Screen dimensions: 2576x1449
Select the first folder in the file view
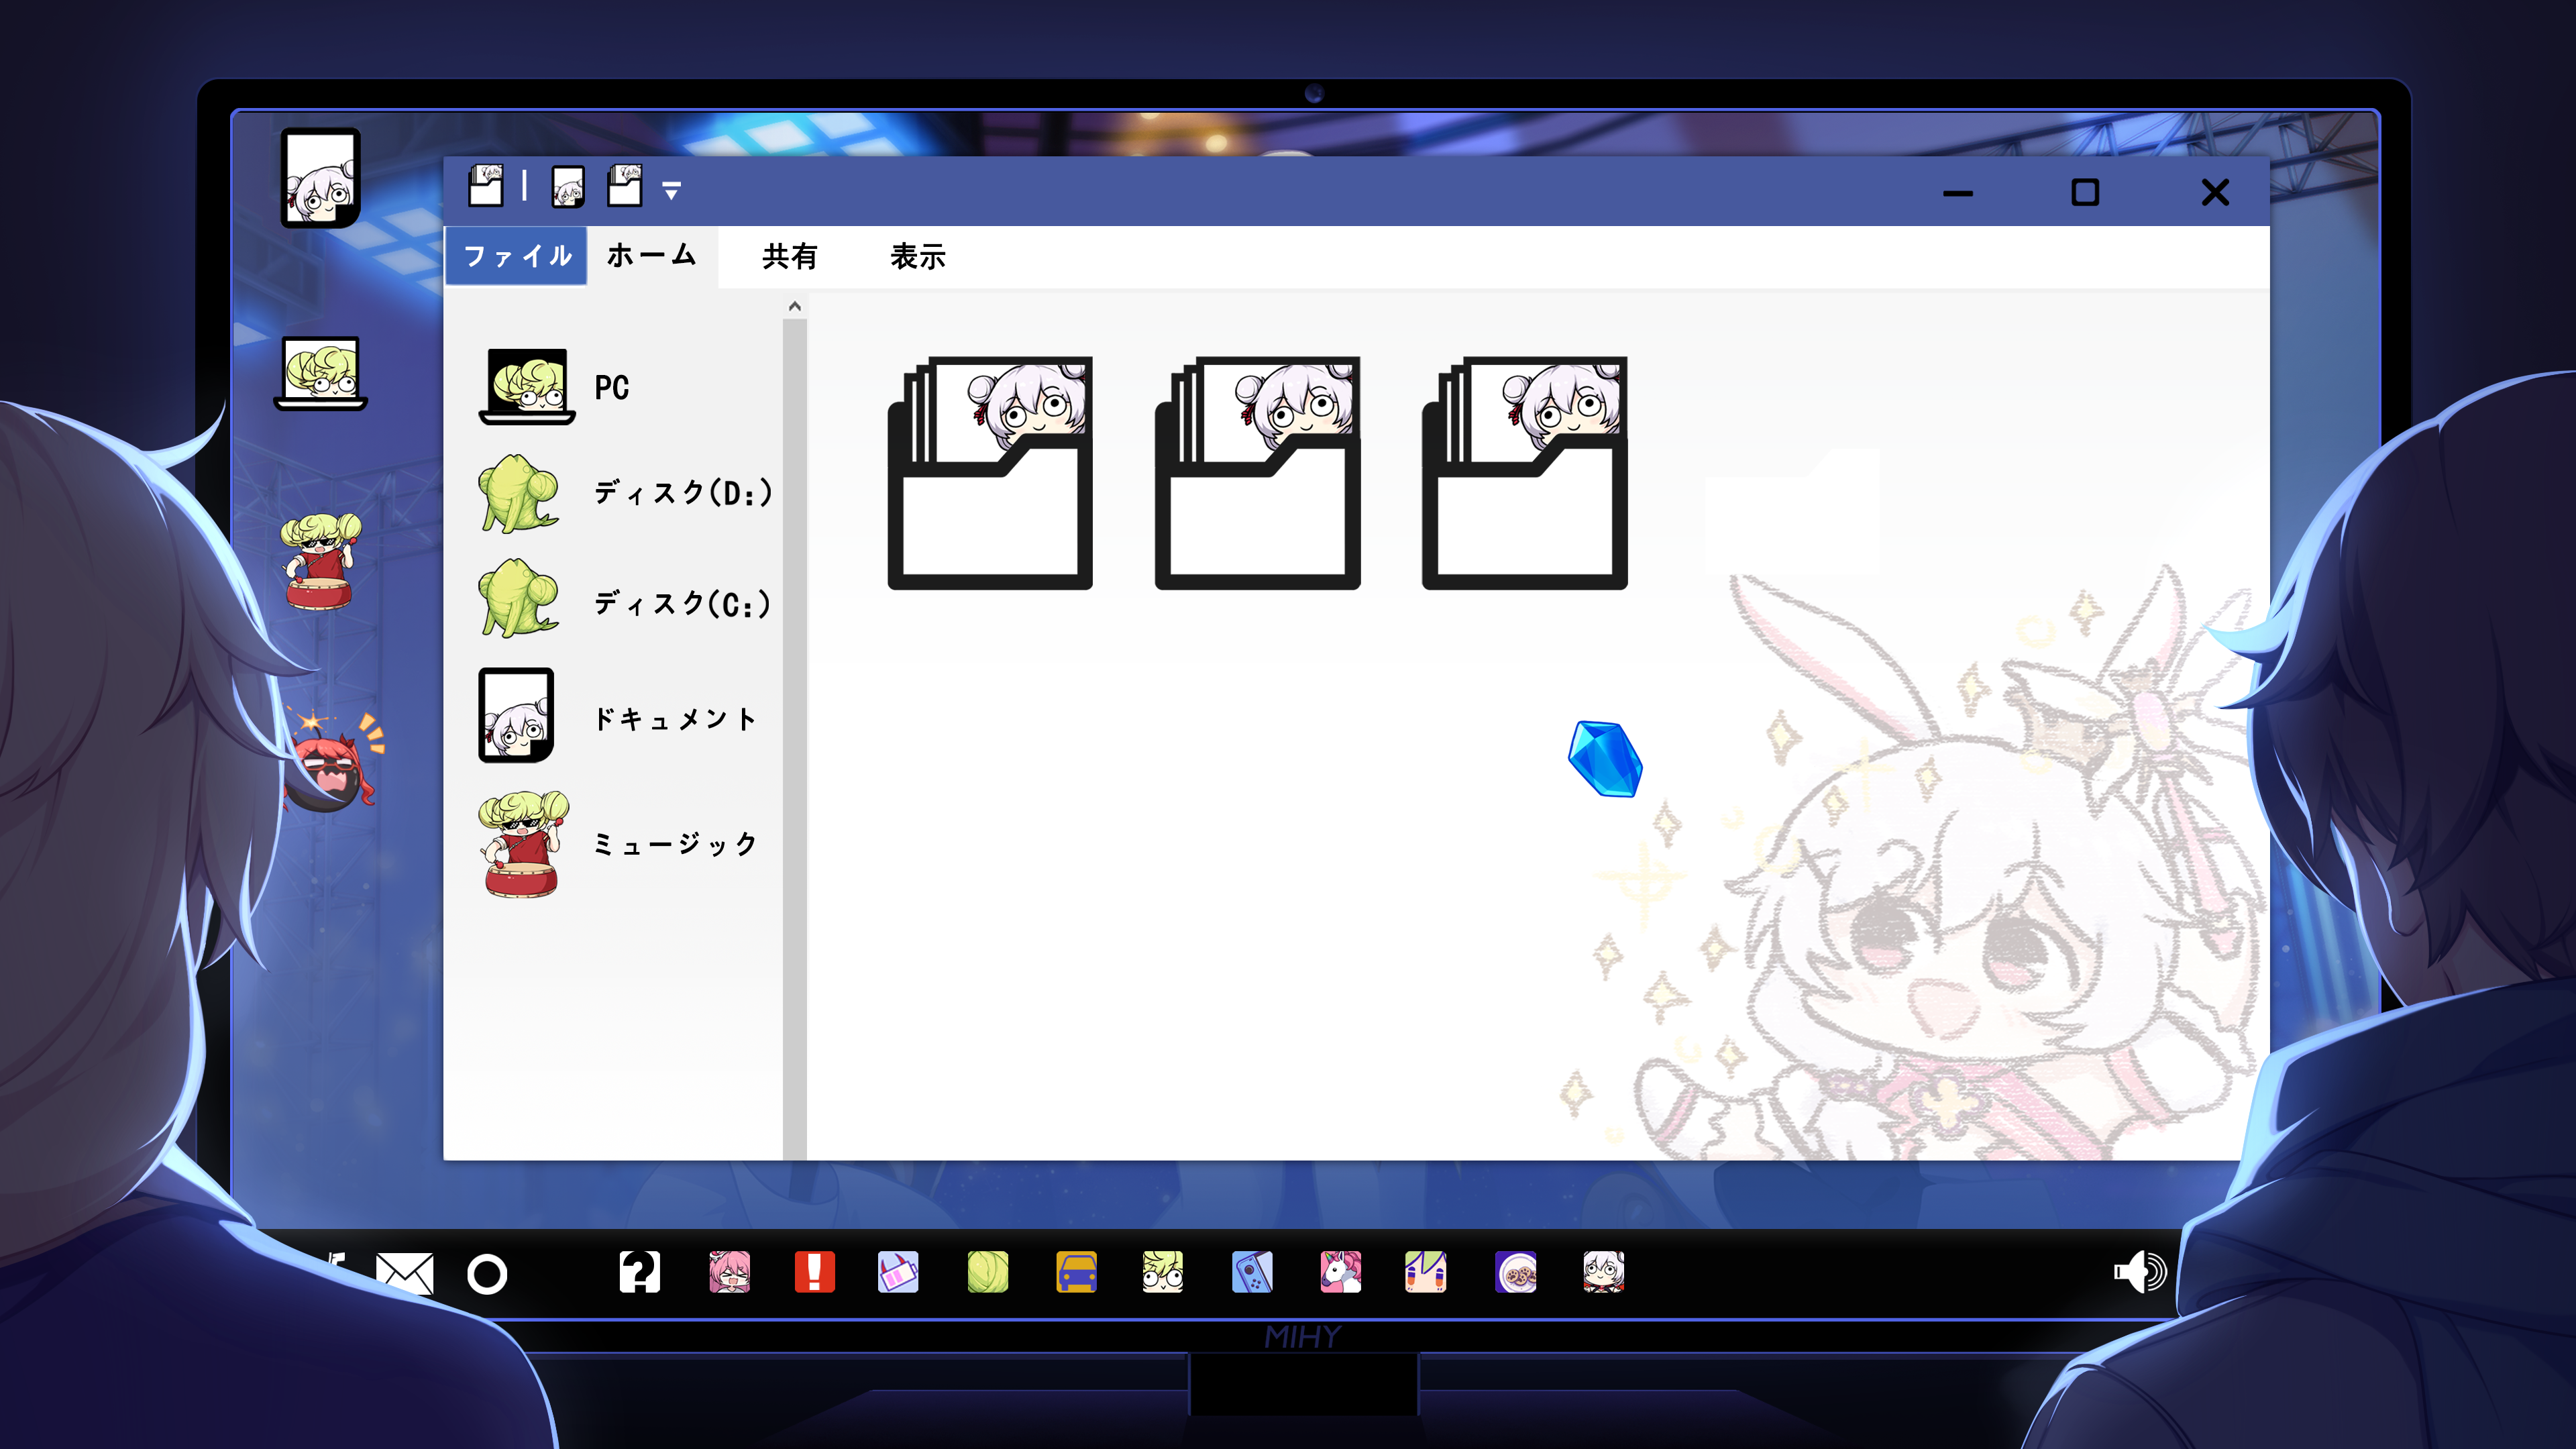[x=990, y=473]
